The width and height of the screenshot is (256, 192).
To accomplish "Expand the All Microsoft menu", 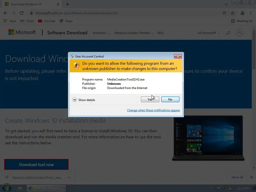I will pos(208,33).
